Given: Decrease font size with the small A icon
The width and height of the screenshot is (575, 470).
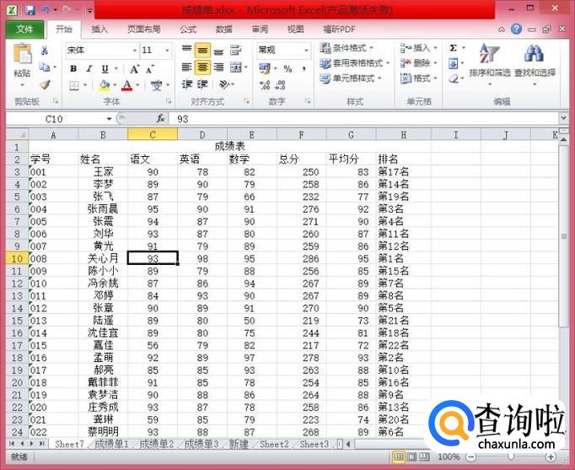Looking at the screenshot, I should 149,68.
